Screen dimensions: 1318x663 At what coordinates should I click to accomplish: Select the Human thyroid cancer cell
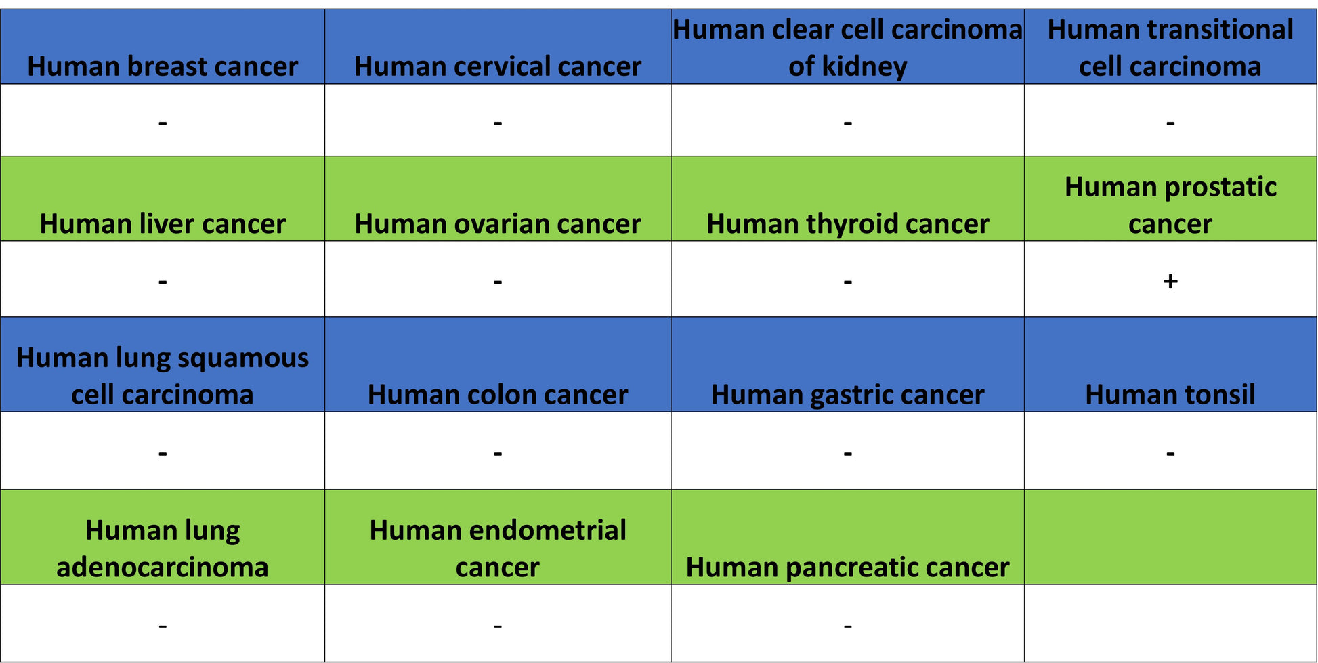click(x=847, y=198)
